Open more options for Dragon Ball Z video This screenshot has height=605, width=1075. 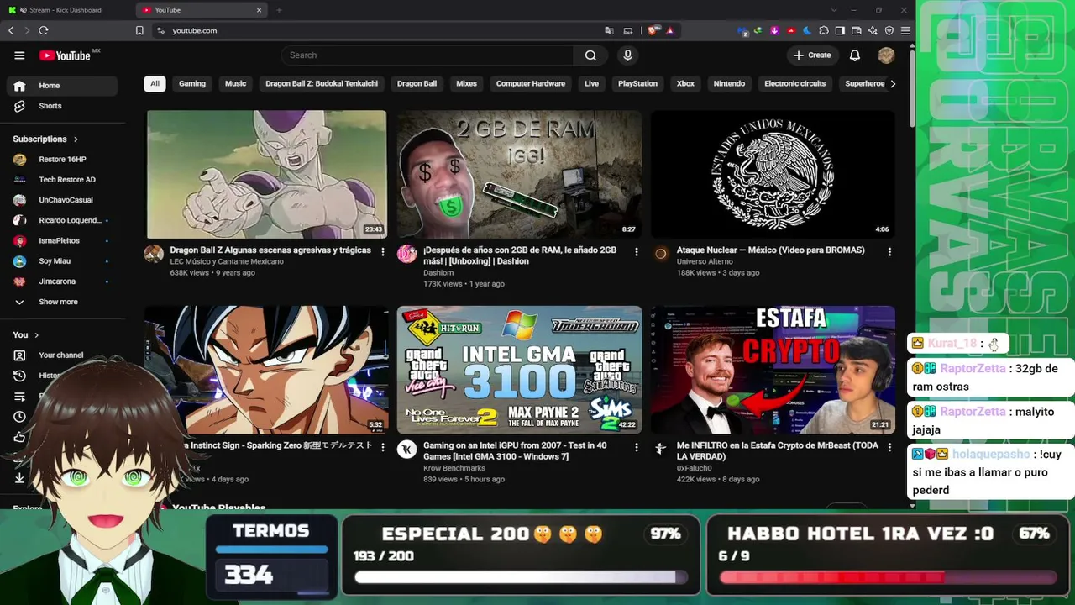[x=383, y=251]
